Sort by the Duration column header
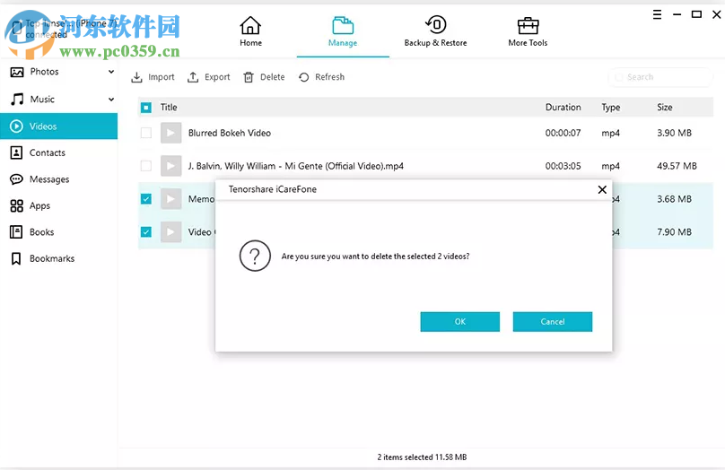This screenshot has width=725, height=470. coord(563,108)
